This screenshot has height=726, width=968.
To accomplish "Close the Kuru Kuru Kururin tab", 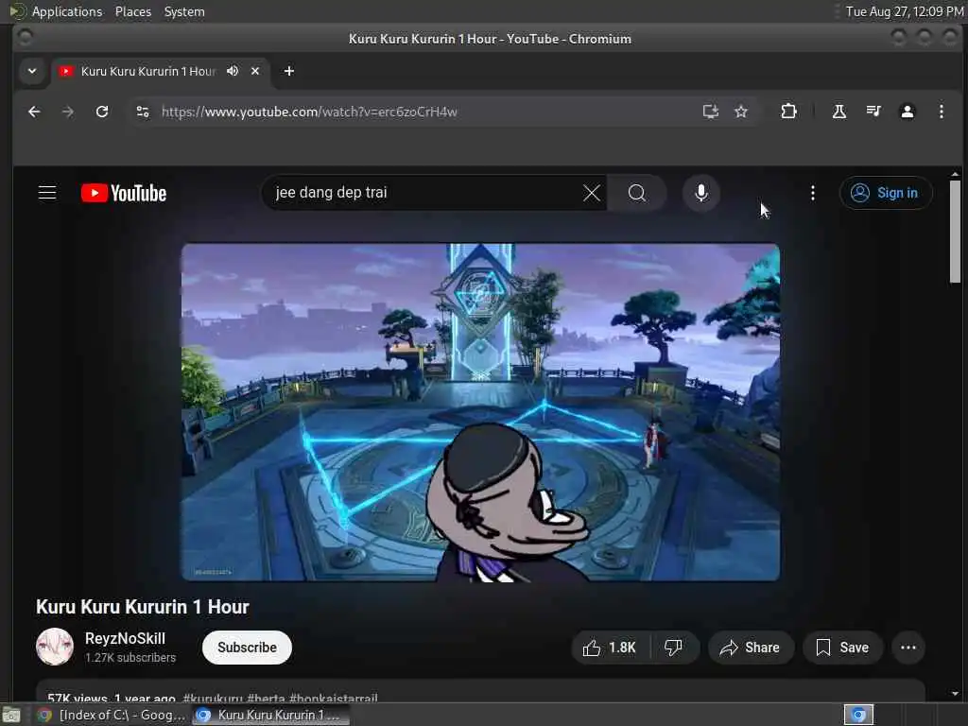I will point(255,71).
